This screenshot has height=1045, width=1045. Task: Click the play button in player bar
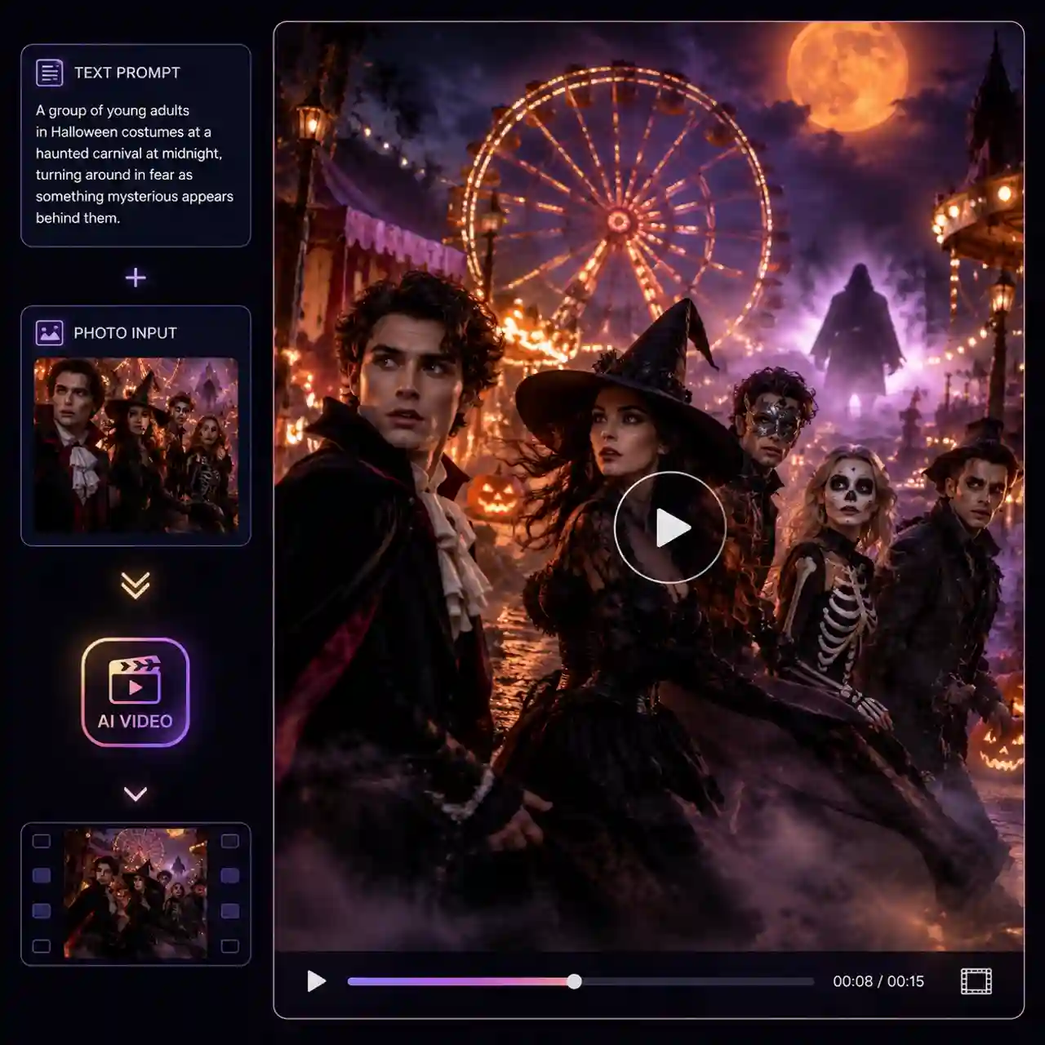pyautogui.click(x=316, y=981)
